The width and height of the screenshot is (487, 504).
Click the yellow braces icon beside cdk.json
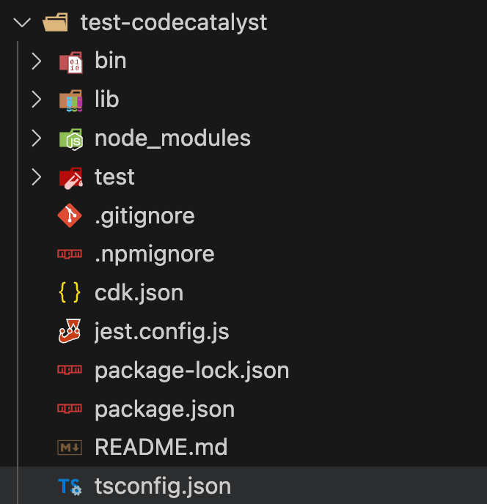click(70, 292)
